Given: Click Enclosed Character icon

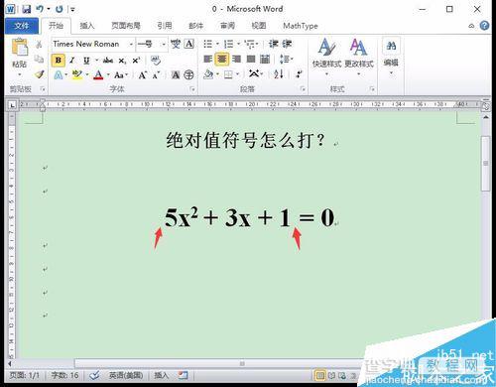Looking at the screenshot, I should (x=188, y=74).
